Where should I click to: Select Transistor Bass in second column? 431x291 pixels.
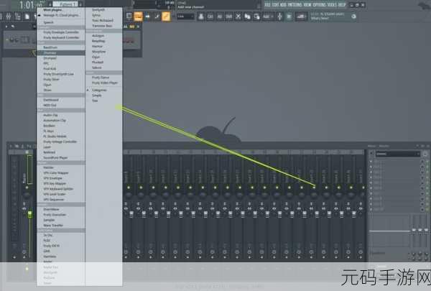click(102, 26)
